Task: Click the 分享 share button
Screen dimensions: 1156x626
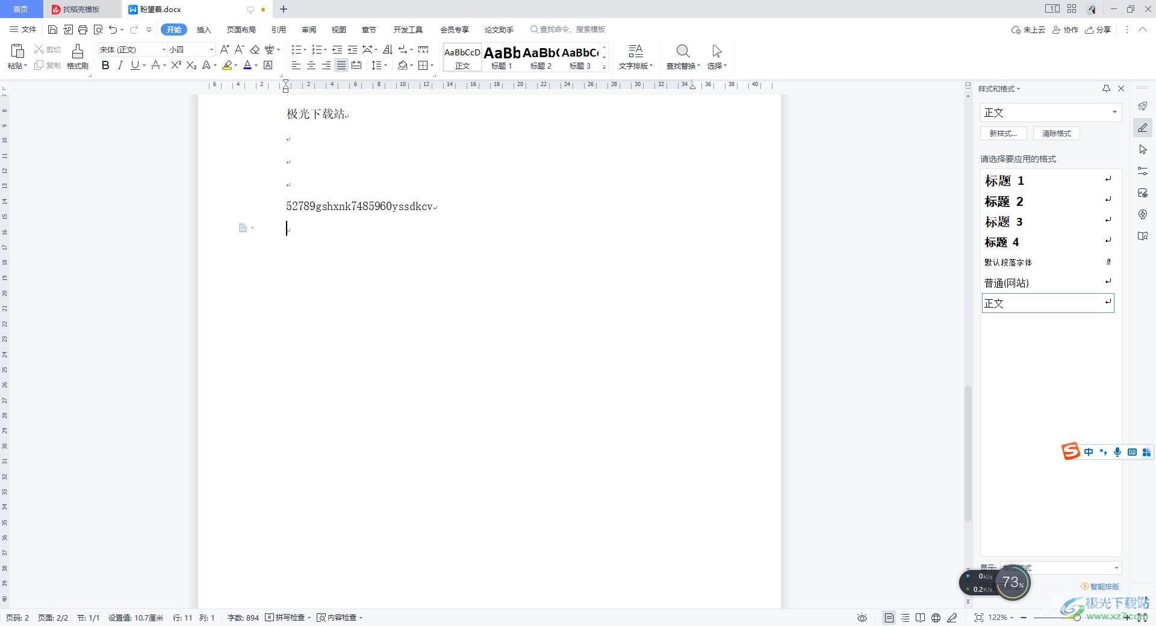Action: pos(1098,29)
